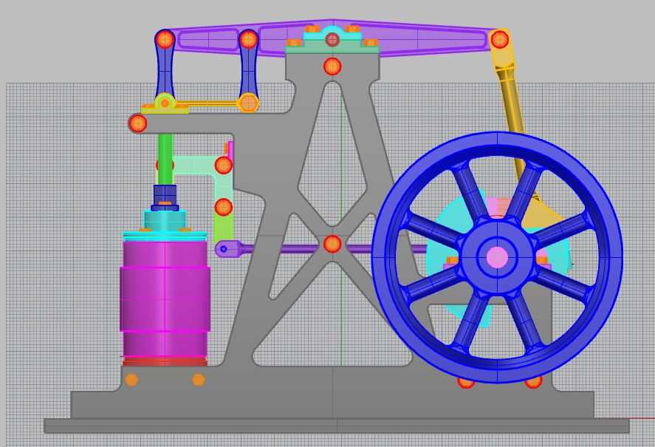655x447 pixels.
Task: Select the pin atop the second blue link
Action: click(x=249, y=40)
